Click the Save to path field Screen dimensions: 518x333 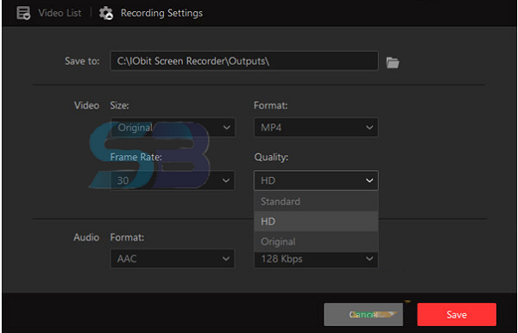pos(244,61)
